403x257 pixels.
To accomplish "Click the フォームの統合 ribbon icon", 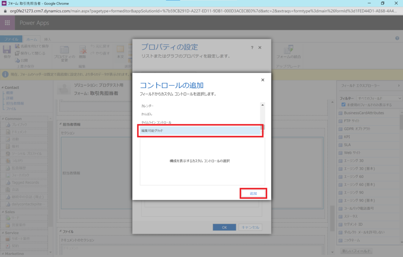I will coord(288,51).
